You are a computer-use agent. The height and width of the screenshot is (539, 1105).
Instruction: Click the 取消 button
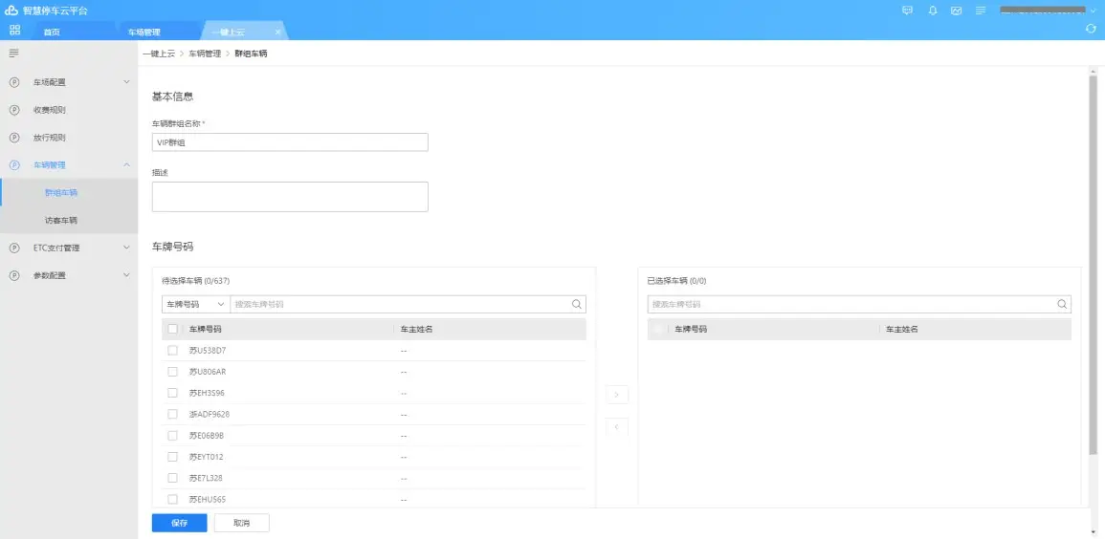tap(241, 523)
